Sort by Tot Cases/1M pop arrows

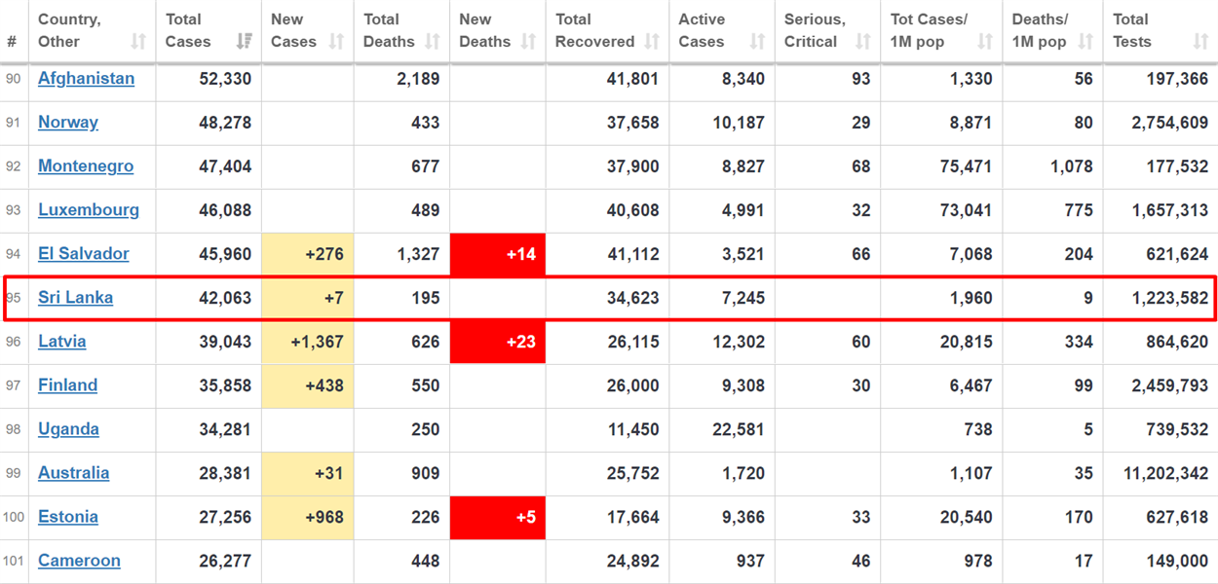tap(984, 42)
